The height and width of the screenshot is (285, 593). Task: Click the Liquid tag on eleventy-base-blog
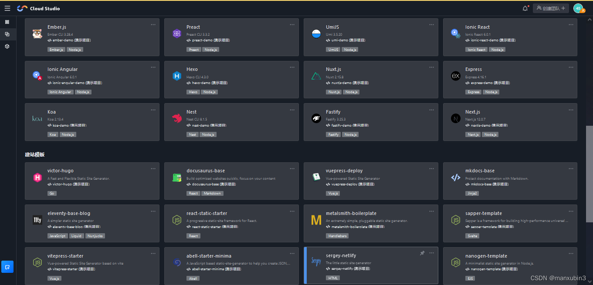pos(76,236)
